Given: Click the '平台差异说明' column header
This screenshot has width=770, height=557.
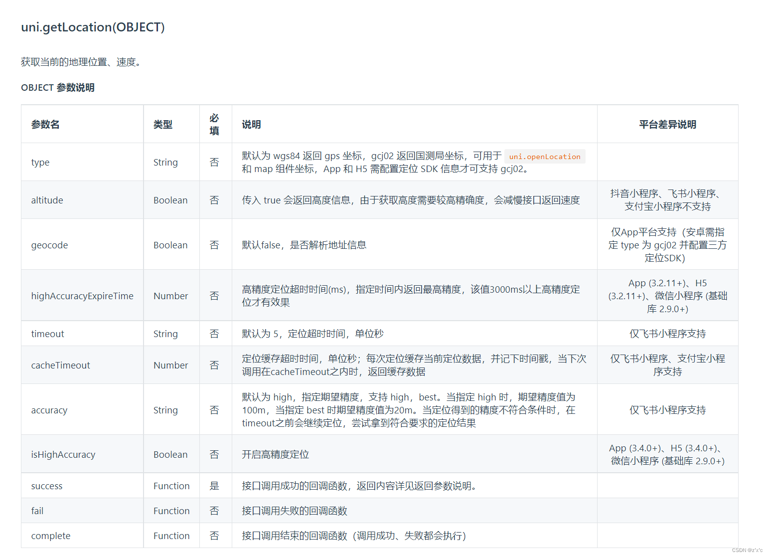Looking at the screenshot, I should (667, 125).
